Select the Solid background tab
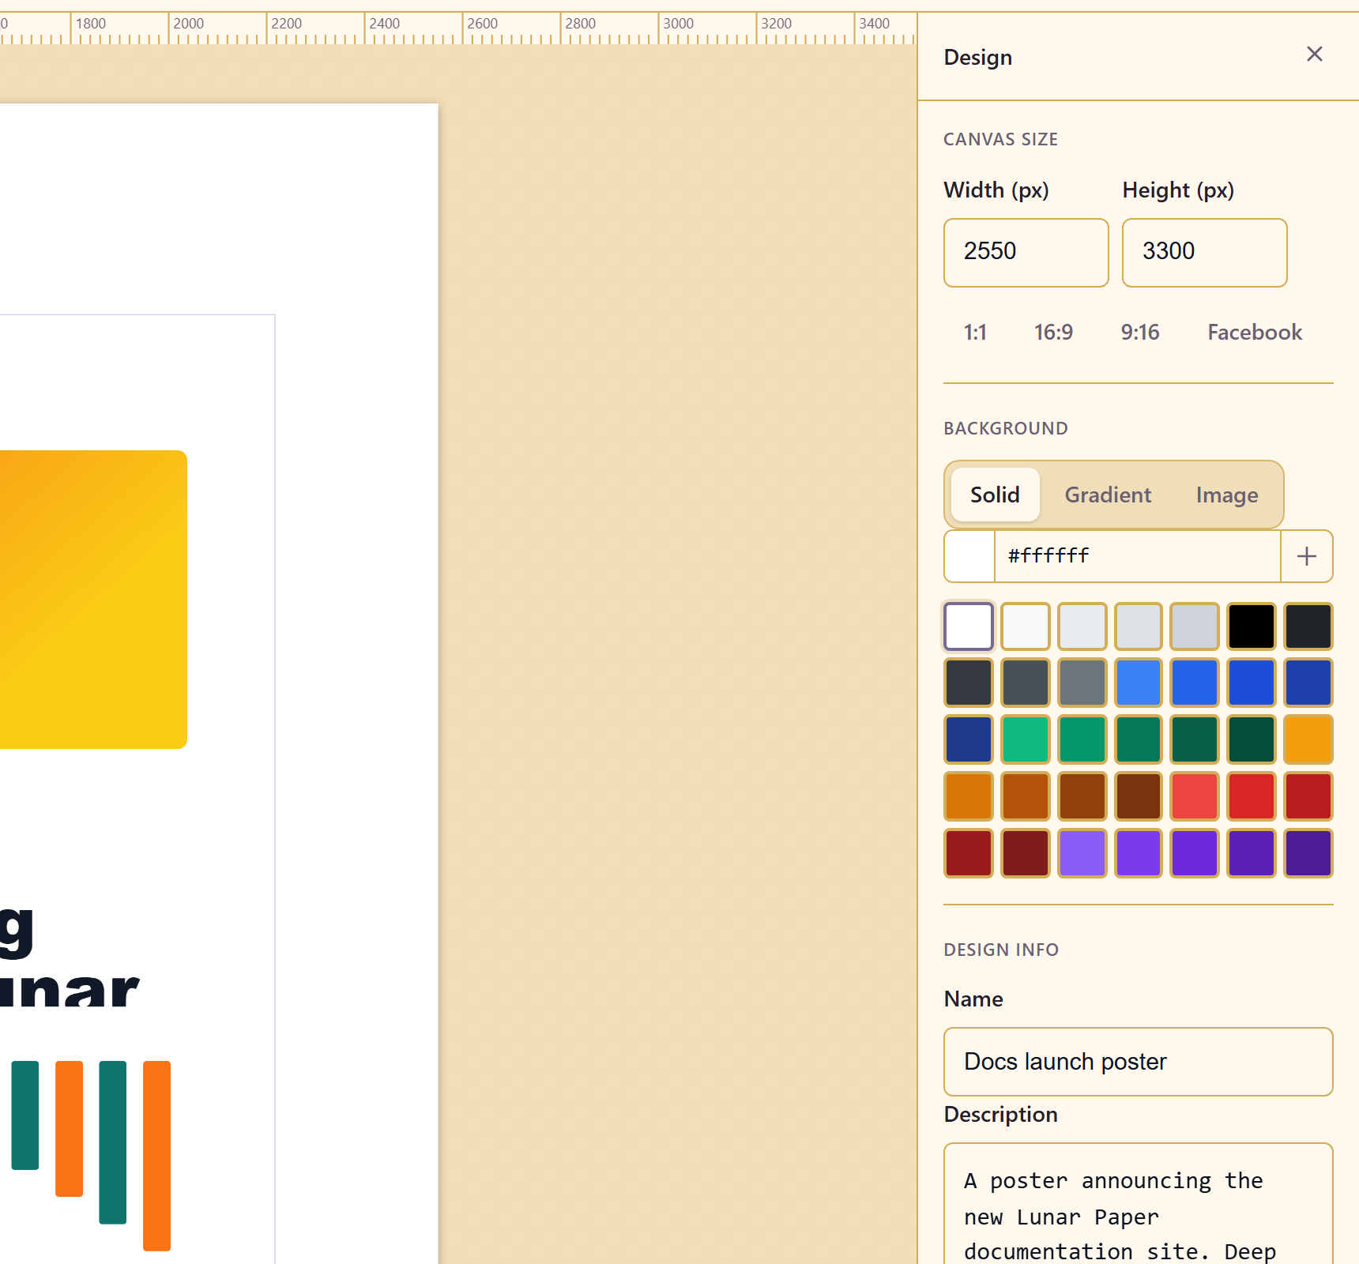This screenshot has height=1264, width=1359. [x=995, y=495]
